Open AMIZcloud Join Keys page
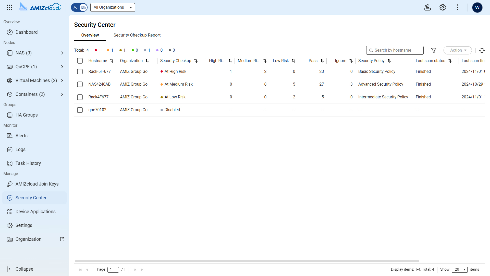 tap(37, 184)
